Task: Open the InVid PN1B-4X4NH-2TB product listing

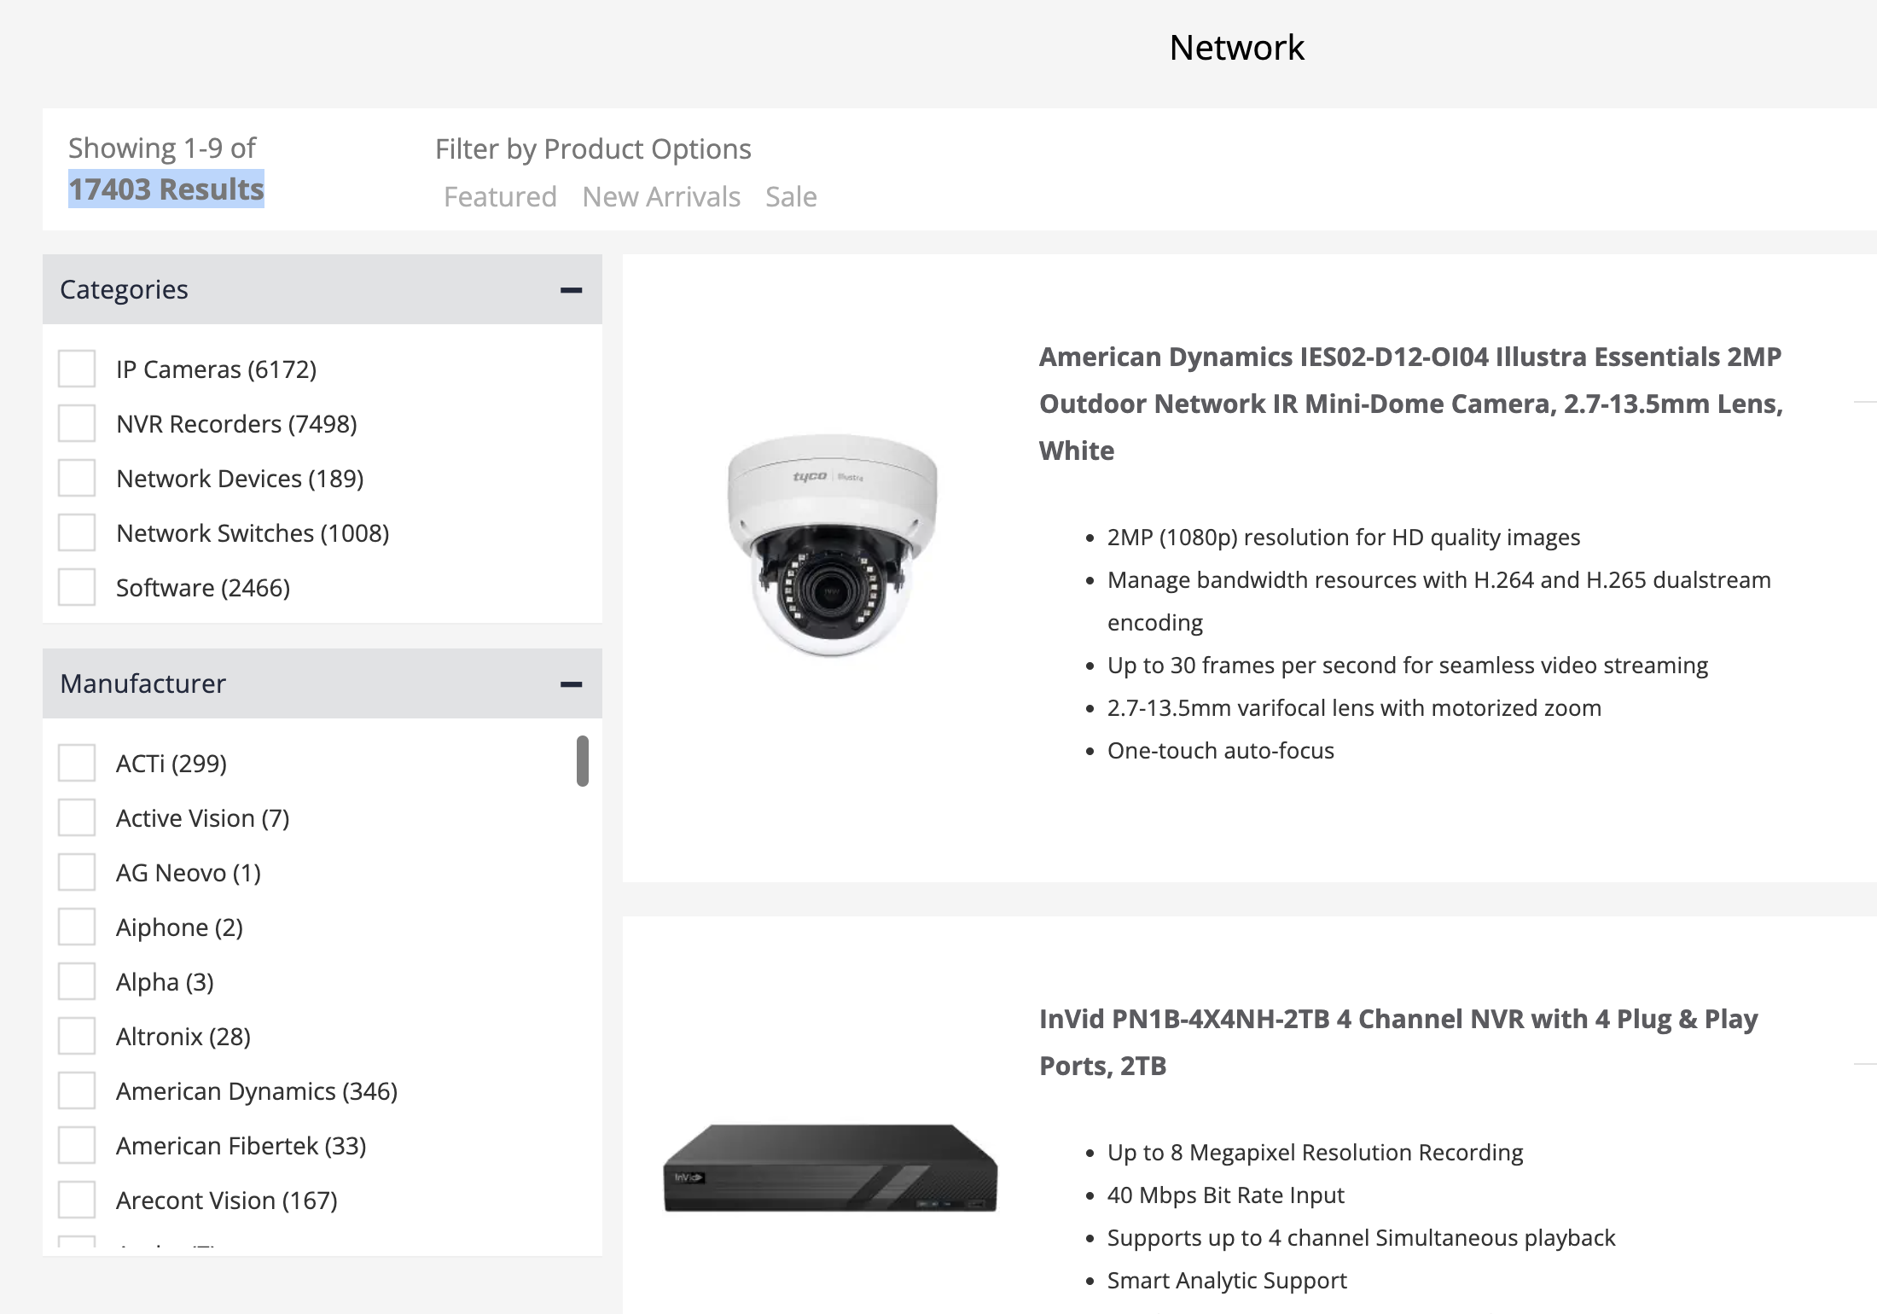Action: [x=1398, y=1041]
